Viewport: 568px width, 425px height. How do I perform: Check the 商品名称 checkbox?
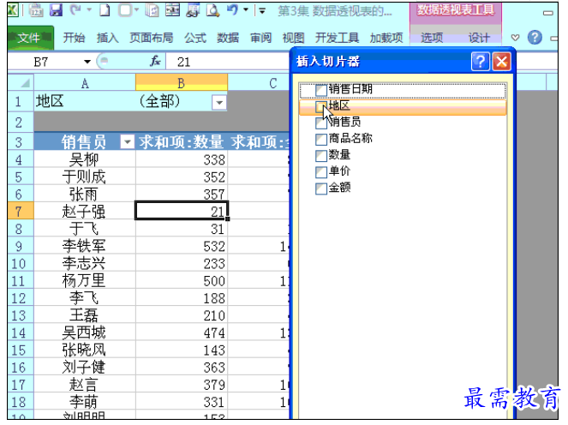coord(321,139)
